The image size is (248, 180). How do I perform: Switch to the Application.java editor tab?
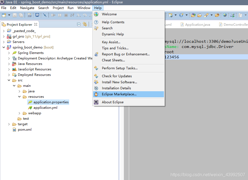[196, 24]
